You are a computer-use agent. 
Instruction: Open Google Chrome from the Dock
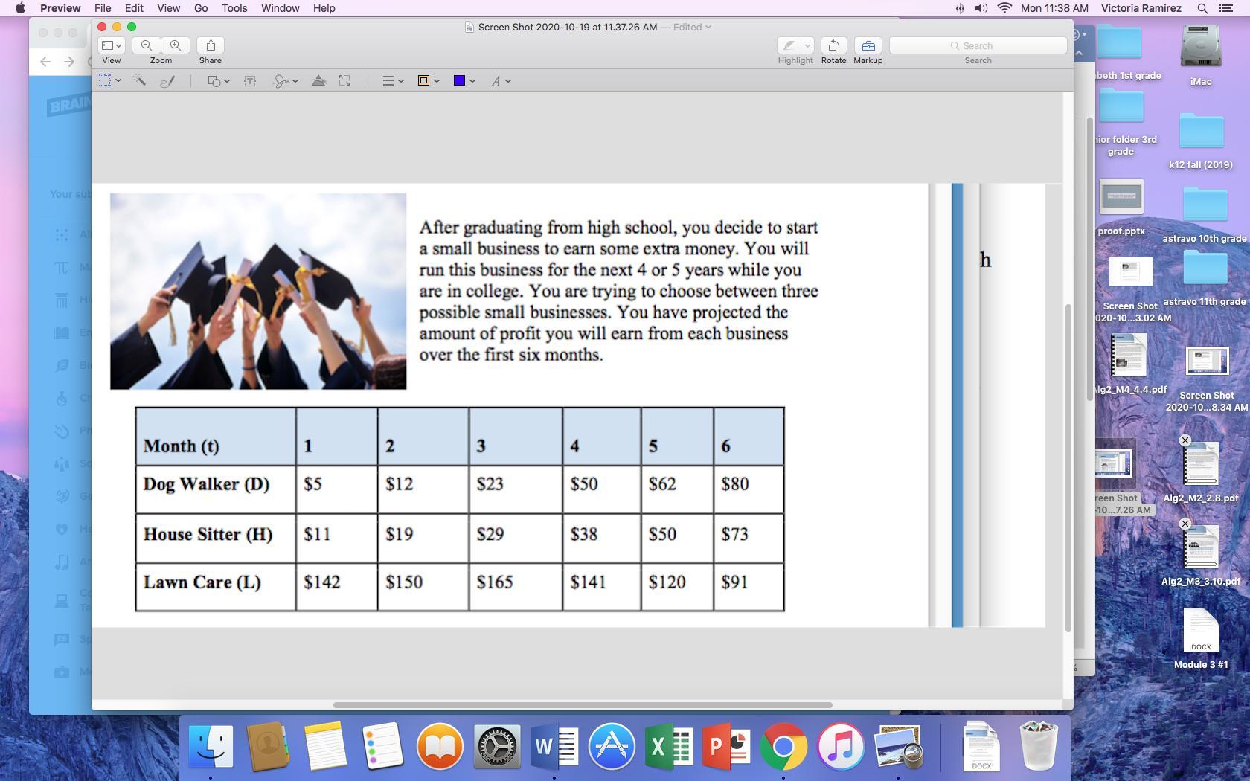[x=783, y=746]
